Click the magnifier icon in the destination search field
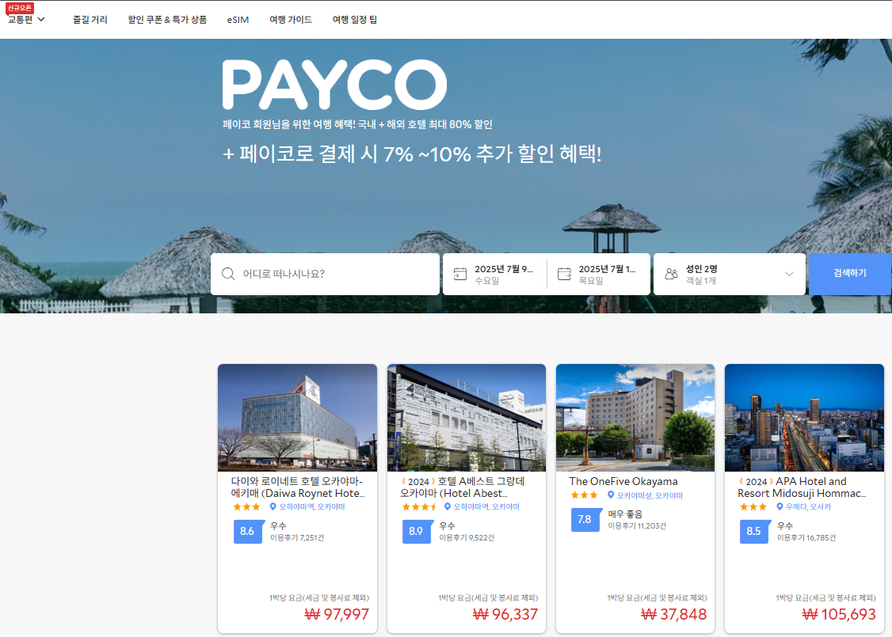Screen dimensions: 892x637 (x=229, y=273)
